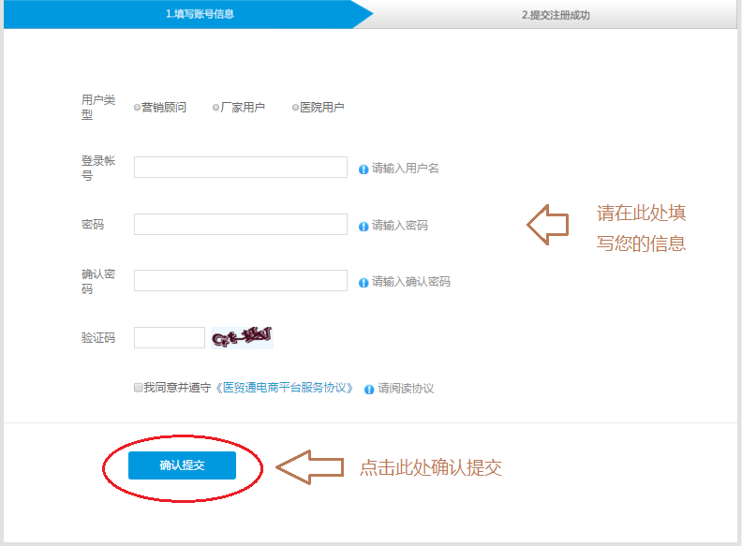Go to step 1.填写账号信息

point(200,14)
